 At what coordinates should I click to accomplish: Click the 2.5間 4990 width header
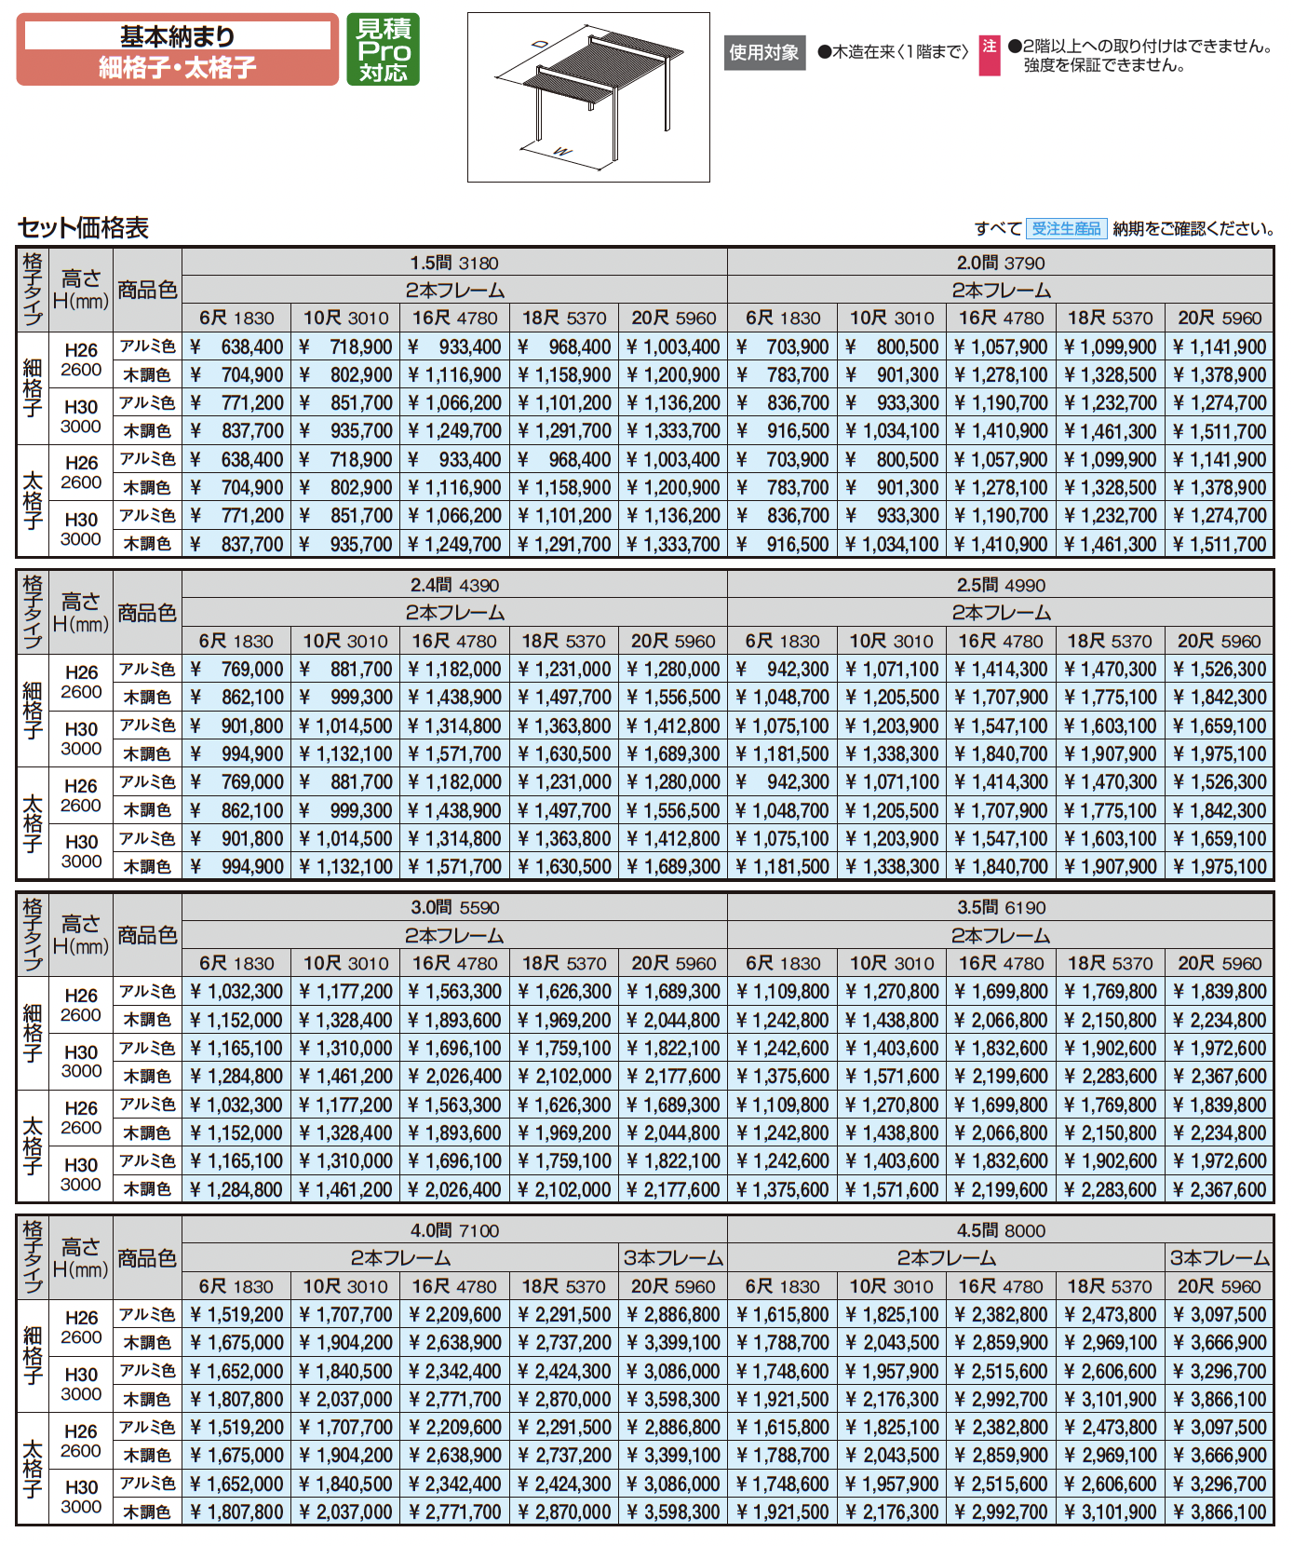pyautogui.click(x=1001, y=585)
